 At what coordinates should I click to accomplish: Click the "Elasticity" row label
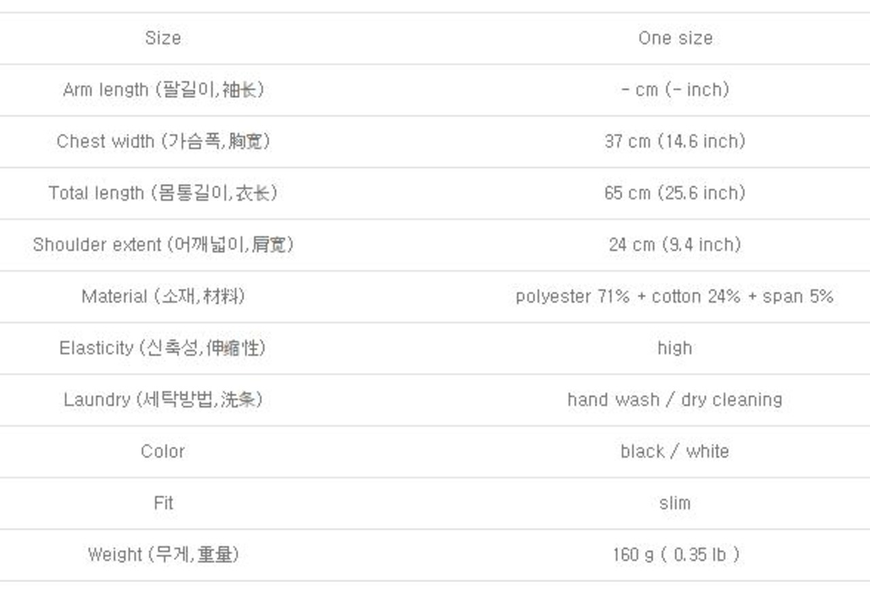click(162, 348)
